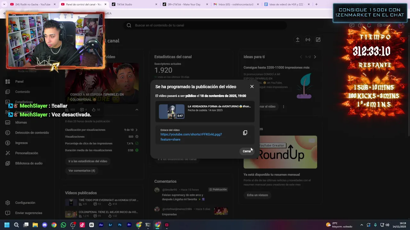Open a new browser tab with plus

[x=316, y=4]
